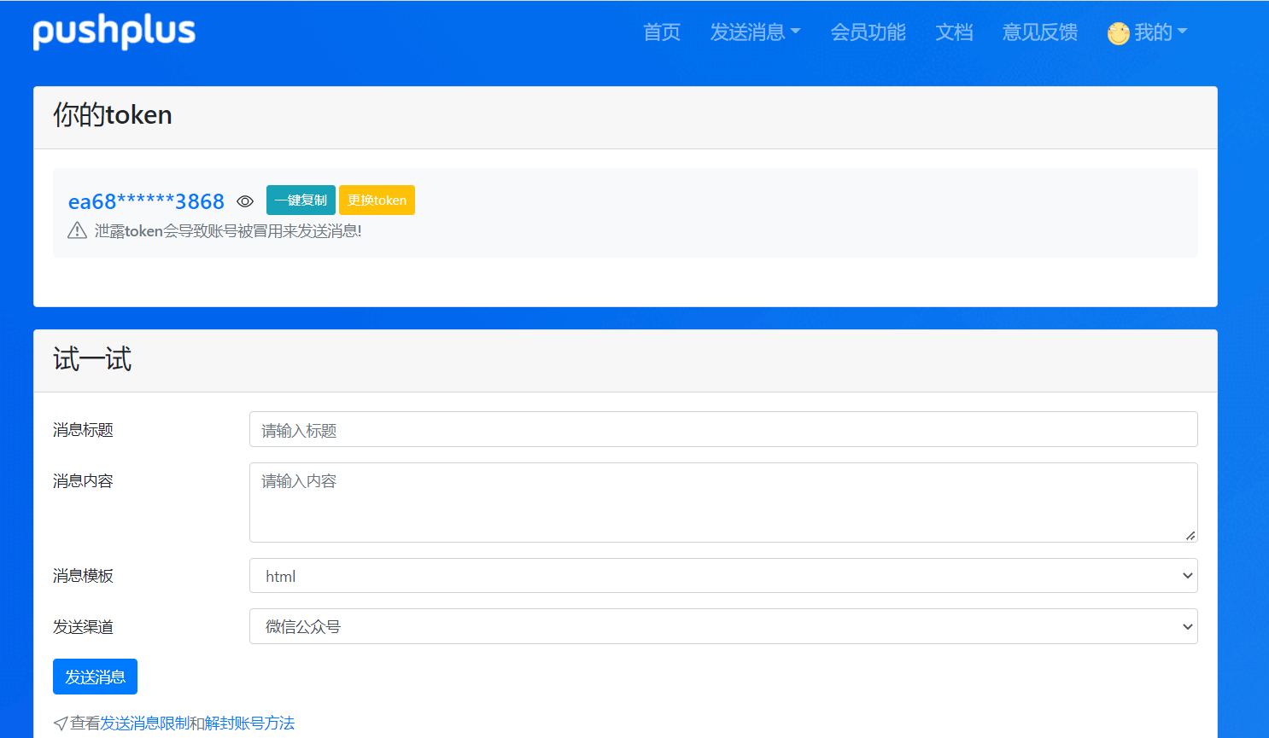Expand the 发送消息 navigation dropdown
1269x738 pixels.
755,32
